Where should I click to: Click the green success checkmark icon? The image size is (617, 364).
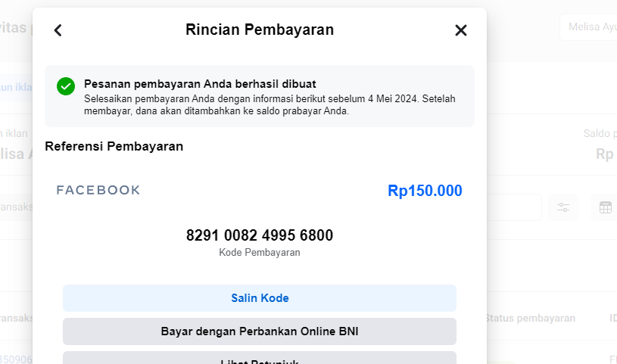66,86
